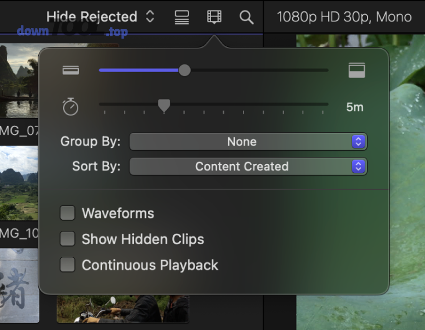This screenshot has height=330, width=425.
Task: Enable Show Hidden Clips
Action: pyautogui.click(x=67, y=239)
